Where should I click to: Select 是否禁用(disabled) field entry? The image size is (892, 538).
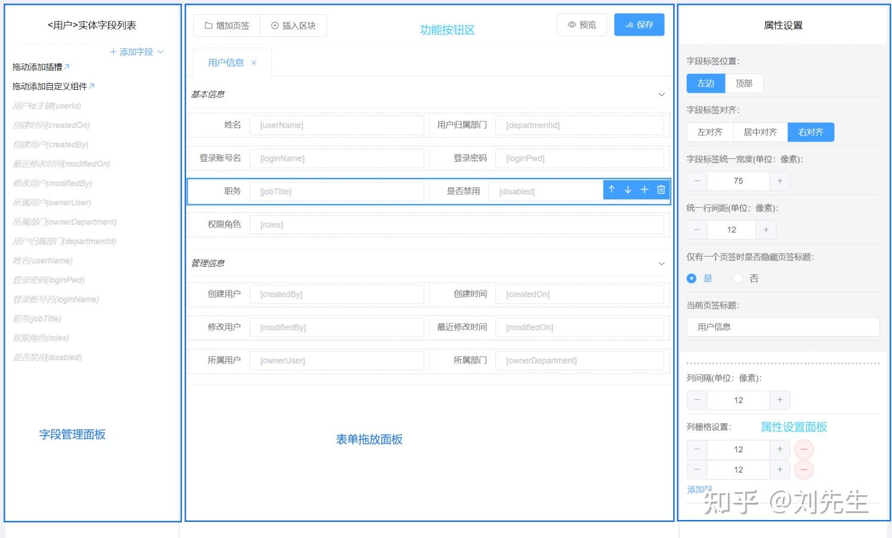[47, 357]
